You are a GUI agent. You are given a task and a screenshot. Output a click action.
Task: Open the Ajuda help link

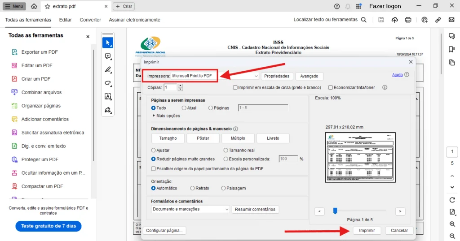coord(397,75)
